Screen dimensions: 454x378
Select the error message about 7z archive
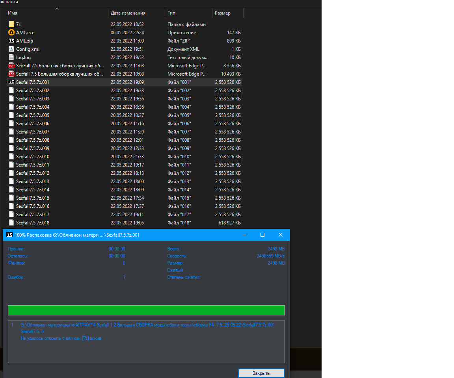(61, 338)
